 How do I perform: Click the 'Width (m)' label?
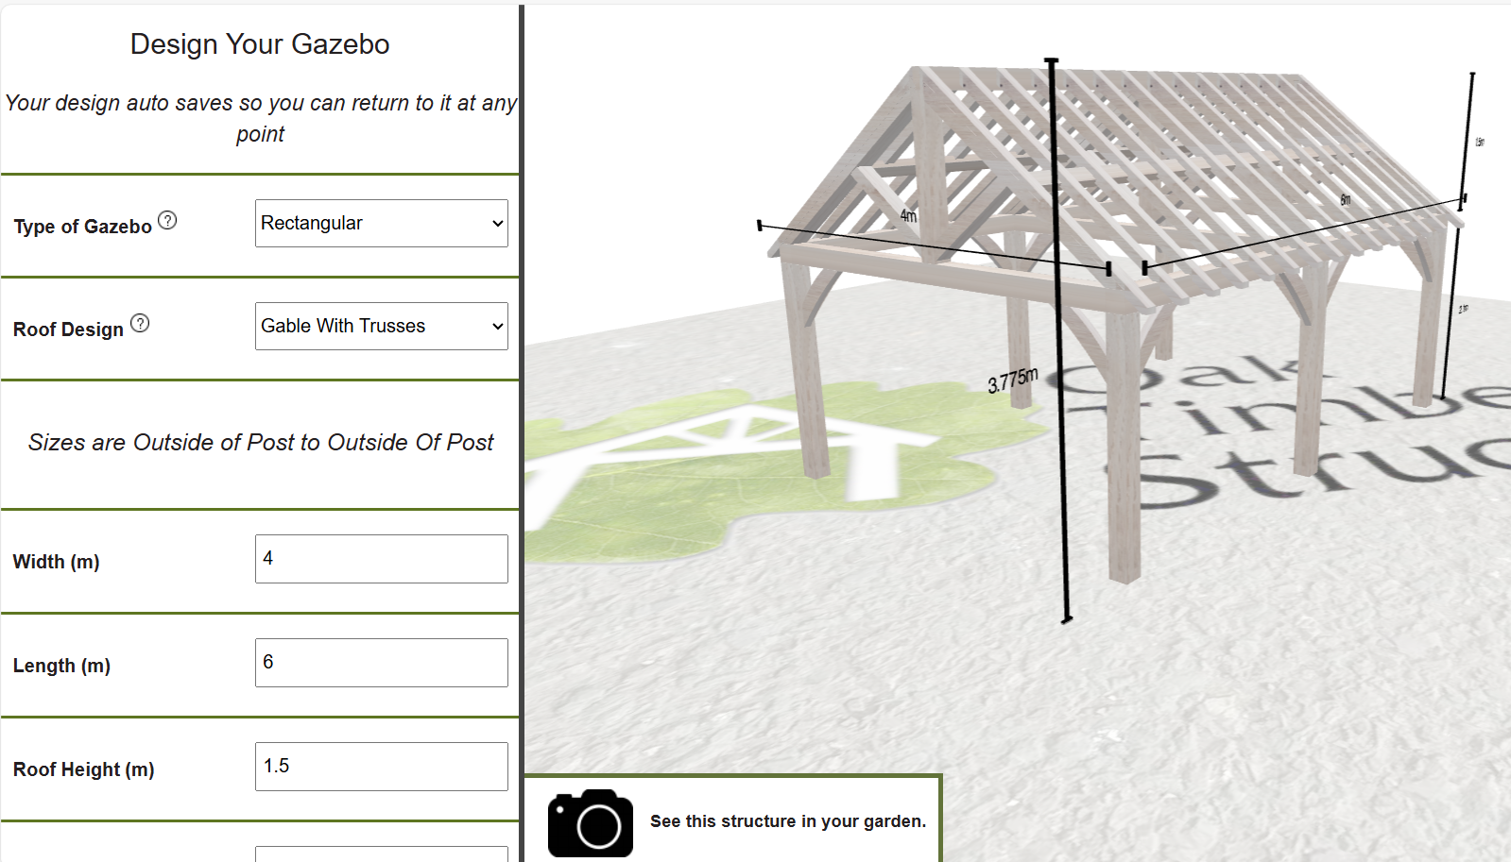tap(56, 562)
